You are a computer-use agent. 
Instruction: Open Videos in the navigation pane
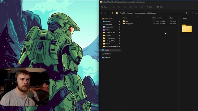[106, 30]
